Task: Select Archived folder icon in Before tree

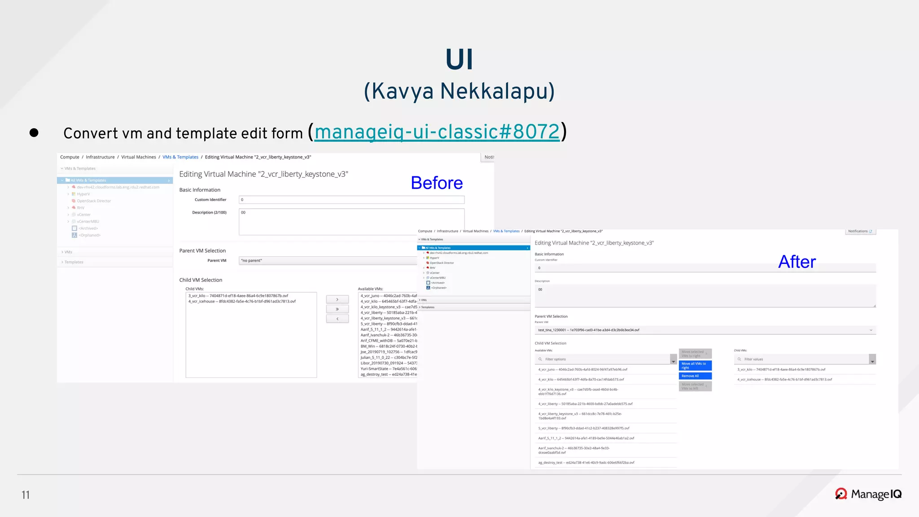Action: [x=74, y=228]
